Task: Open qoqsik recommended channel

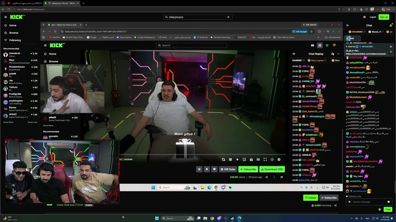Action: (20, 75)
